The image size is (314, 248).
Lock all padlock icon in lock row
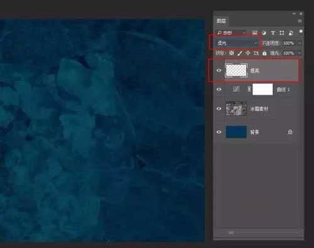(x=264, y=53)
